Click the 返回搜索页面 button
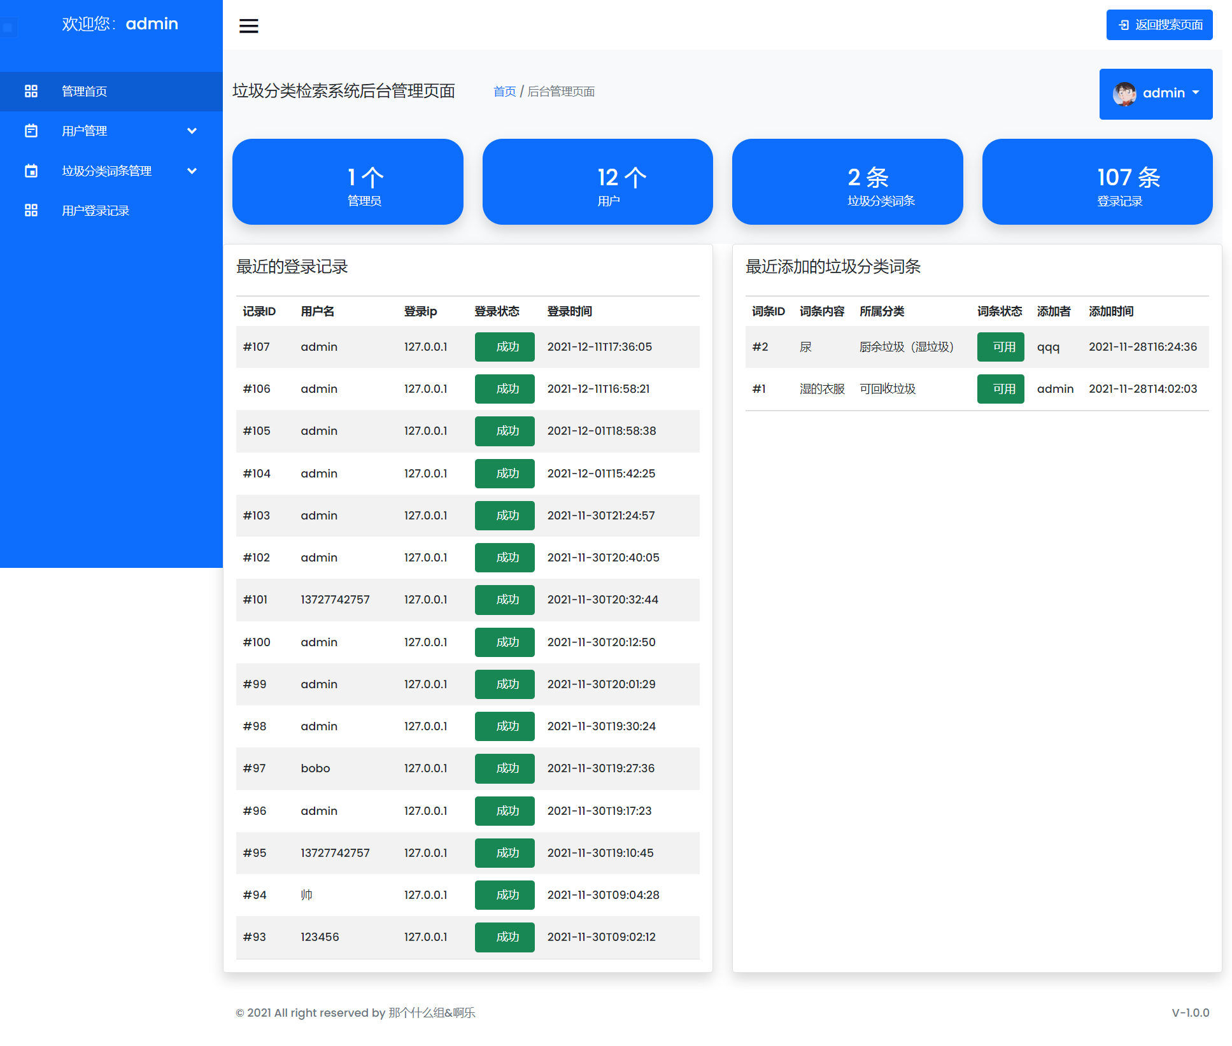 [1159, 25]
